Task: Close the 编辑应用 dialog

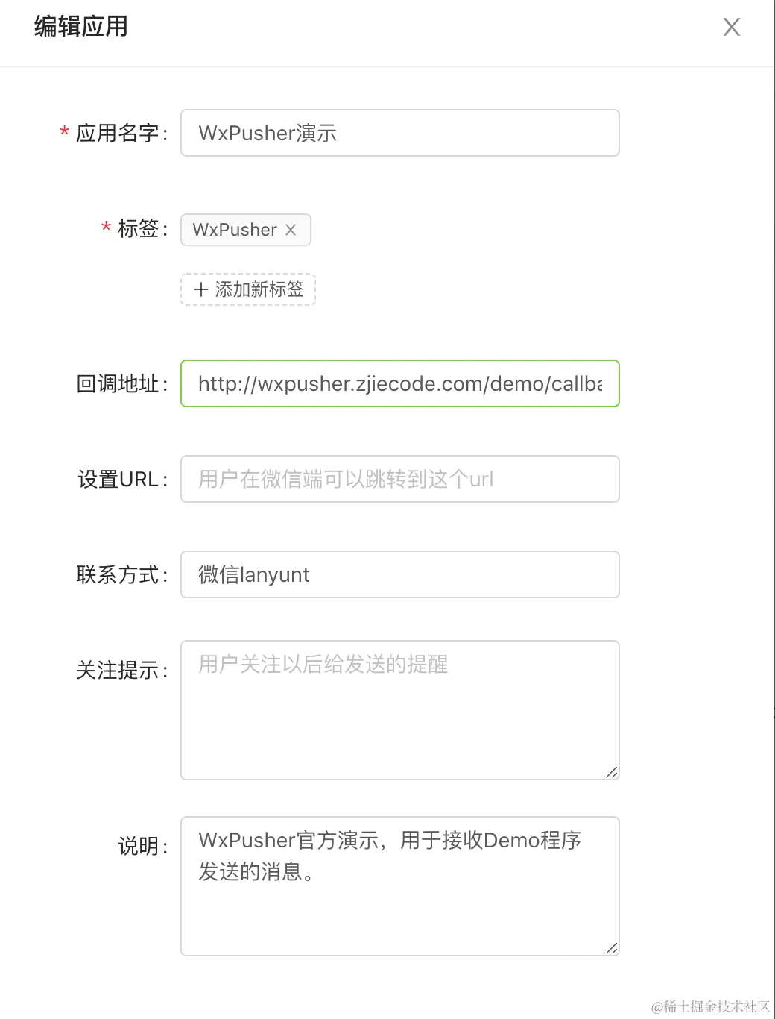Action: 731,27
